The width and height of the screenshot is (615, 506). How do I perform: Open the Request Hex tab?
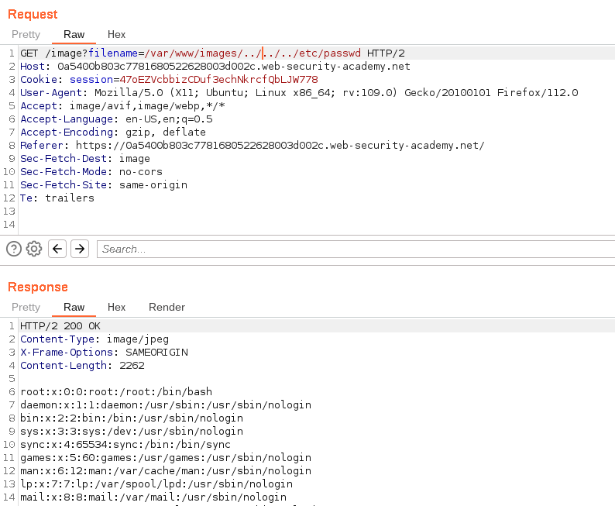116,35
